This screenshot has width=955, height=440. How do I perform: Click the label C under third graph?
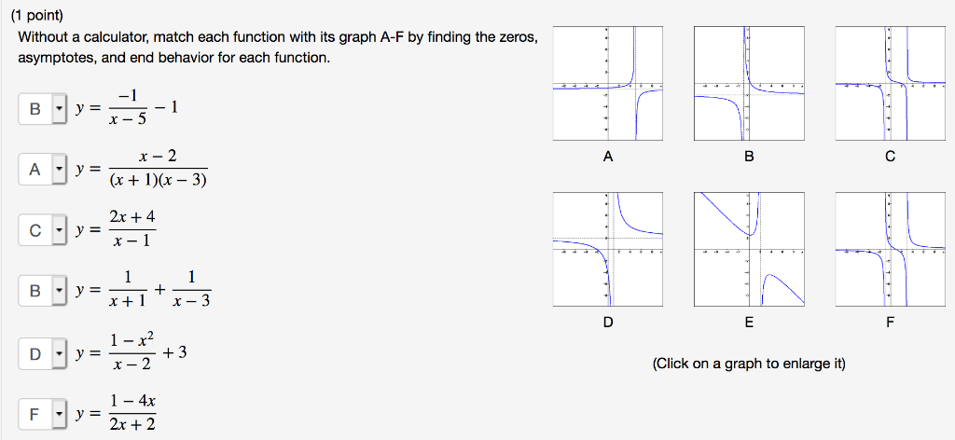891,157
